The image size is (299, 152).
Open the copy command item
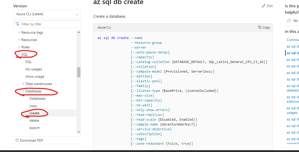(33, 106)
